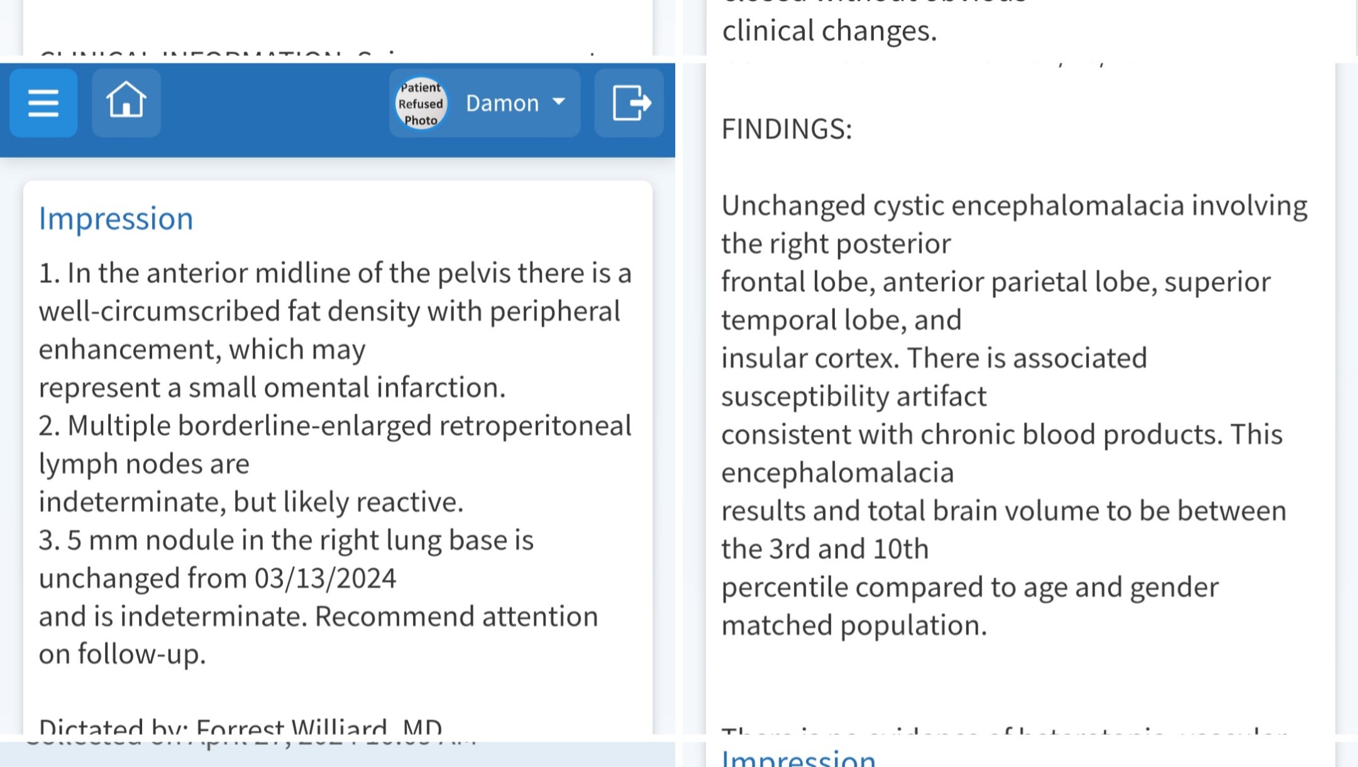This screenshot has width=1358, height=767.
Task: Click the date 03/13/2024 in the impression
Action: pos(325,578)
